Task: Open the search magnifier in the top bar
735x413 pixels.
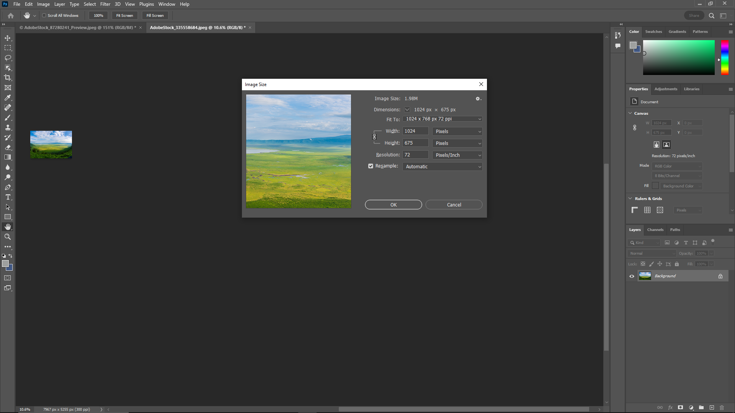Action: pyautogui.click(x=712, y=16)
